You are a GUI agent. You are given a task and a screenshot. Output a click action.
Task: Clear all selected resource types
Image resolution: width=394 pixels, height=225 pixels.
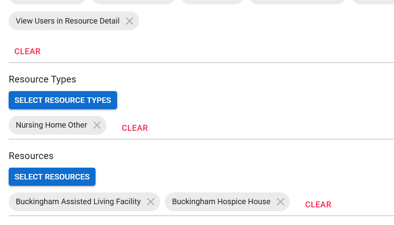(x=135, y=128)
